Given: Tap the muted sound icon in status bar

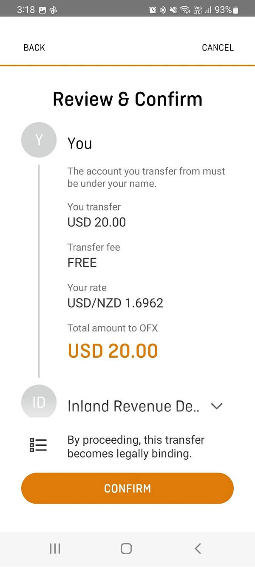Looking at the screenshot, I should click(x=173, y=9).
